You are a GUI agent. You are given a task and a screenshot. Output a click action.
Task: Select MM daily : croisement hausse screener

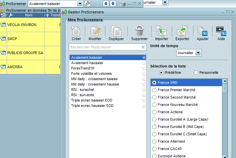pos(108,84)
